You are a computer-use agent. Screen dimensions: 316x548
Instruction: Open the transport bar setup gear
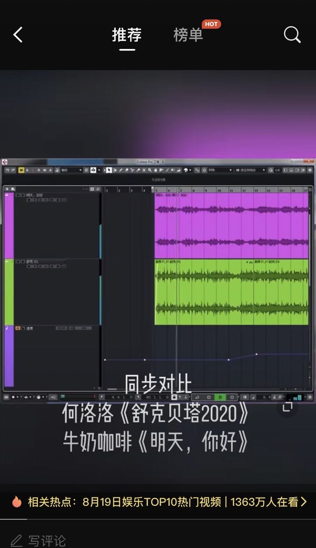[x=310, y=397]
